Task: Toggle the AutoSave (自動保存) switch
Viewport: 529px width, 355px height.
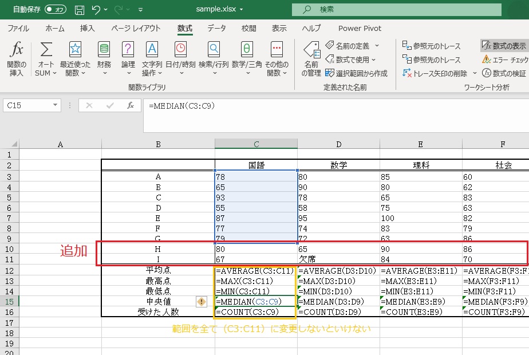Action: (x=55, y=9)
